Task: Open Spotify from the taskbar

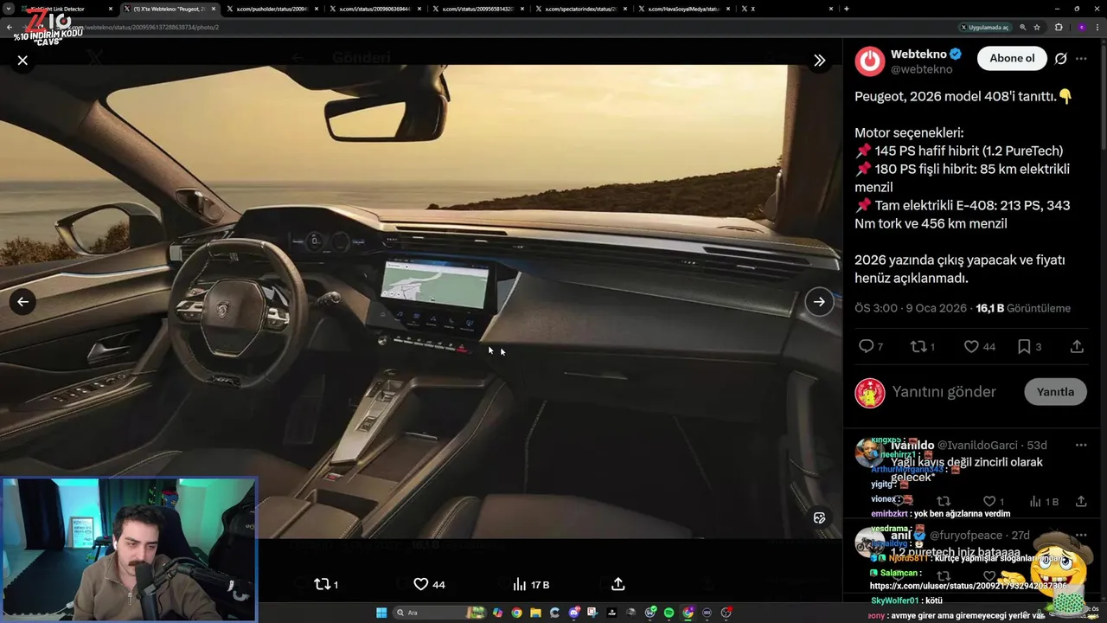Action: (669, 613)
